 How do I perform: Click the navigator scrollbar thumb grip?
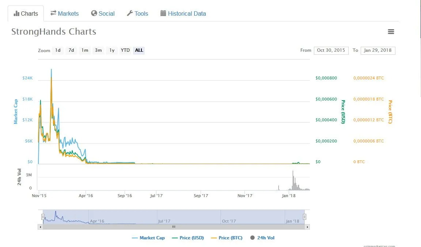tap(174, 227)
